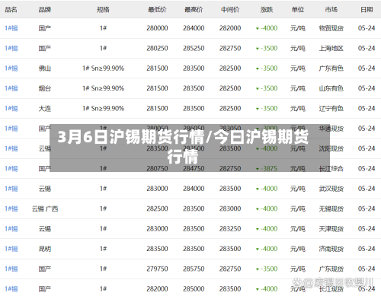Click the 华通现货 market cell

331,129
